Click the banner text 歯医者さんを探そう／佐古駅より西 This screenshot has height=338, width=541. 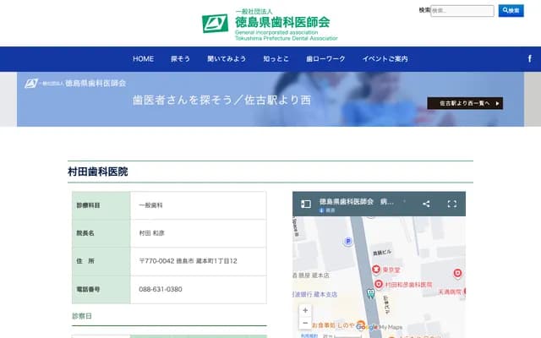(221, 100)
